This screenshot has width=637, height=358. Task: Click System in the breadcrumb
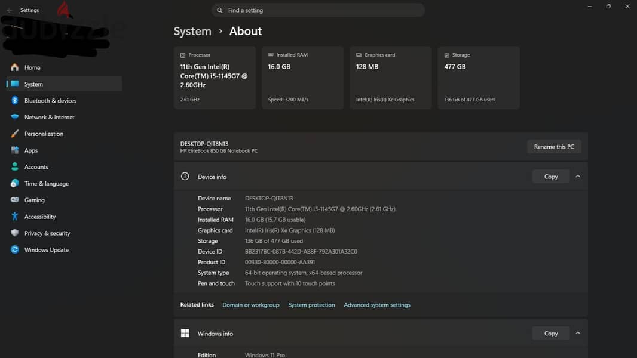[x=192, y=31]
